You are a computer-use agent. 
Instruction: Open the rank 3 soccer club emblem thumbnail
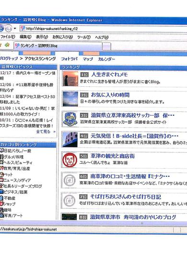[70, 119]
